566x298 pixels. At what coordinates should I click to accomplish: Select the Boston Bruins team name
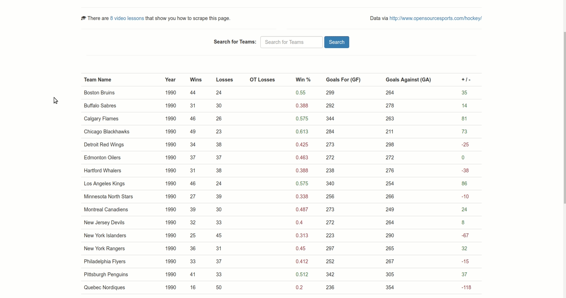pyautogui.click(x=99, y=93)
